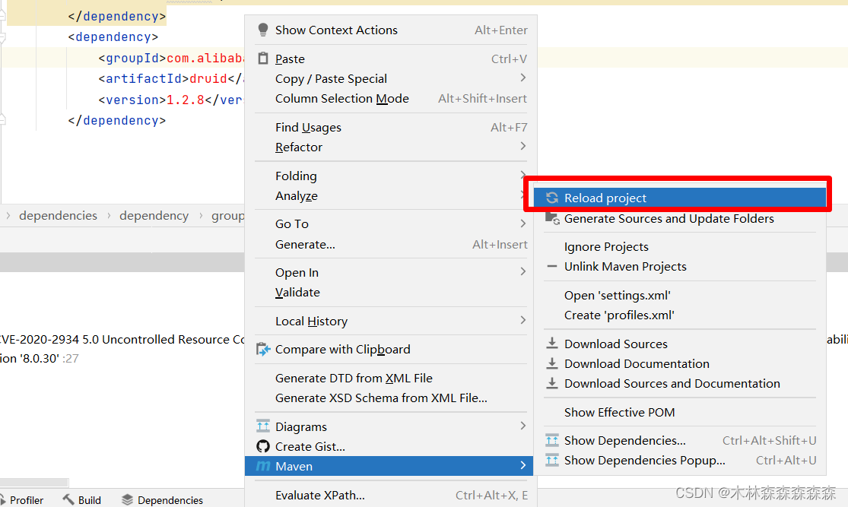Click the download icon beside Download Documentation
The width and height of the screenshot is (848, 507).
(551, 363)
